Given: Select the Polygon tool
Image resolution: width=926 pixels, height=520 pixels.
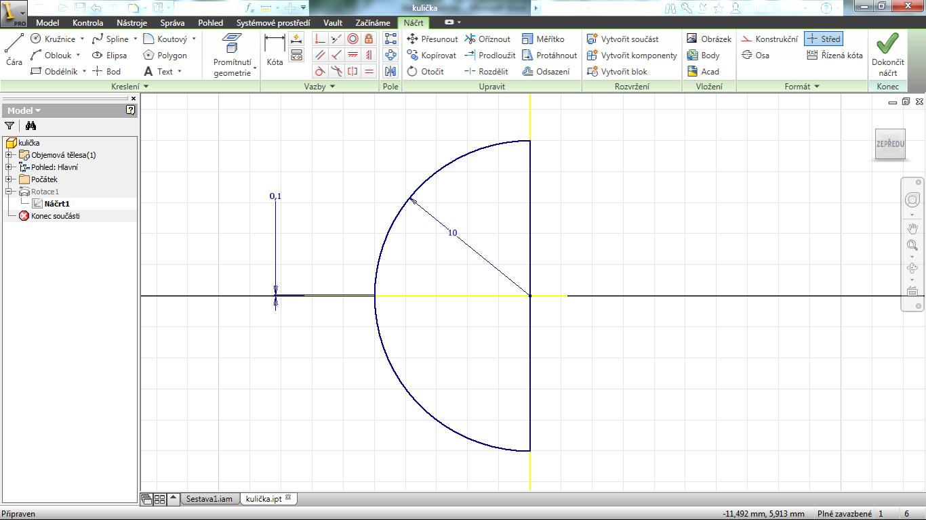Looking at the screenshot, I should tap(165, 56).
